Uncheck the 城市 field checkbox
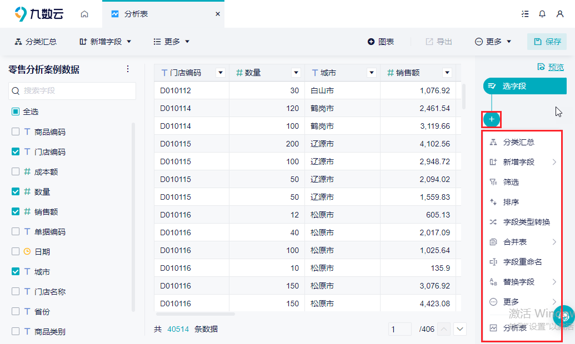Viewport: 575px width, 344px height. (16, 271)
